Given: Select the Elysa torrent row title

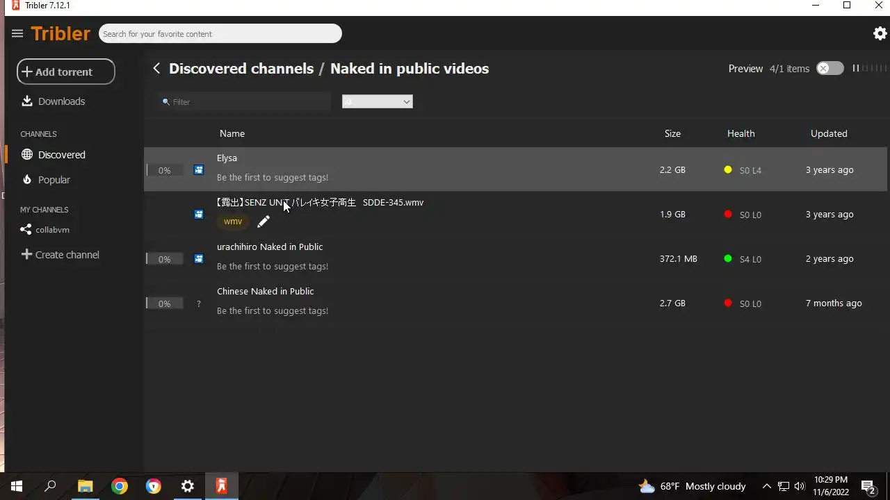Looking at the screenshot, I should point(227,158).
